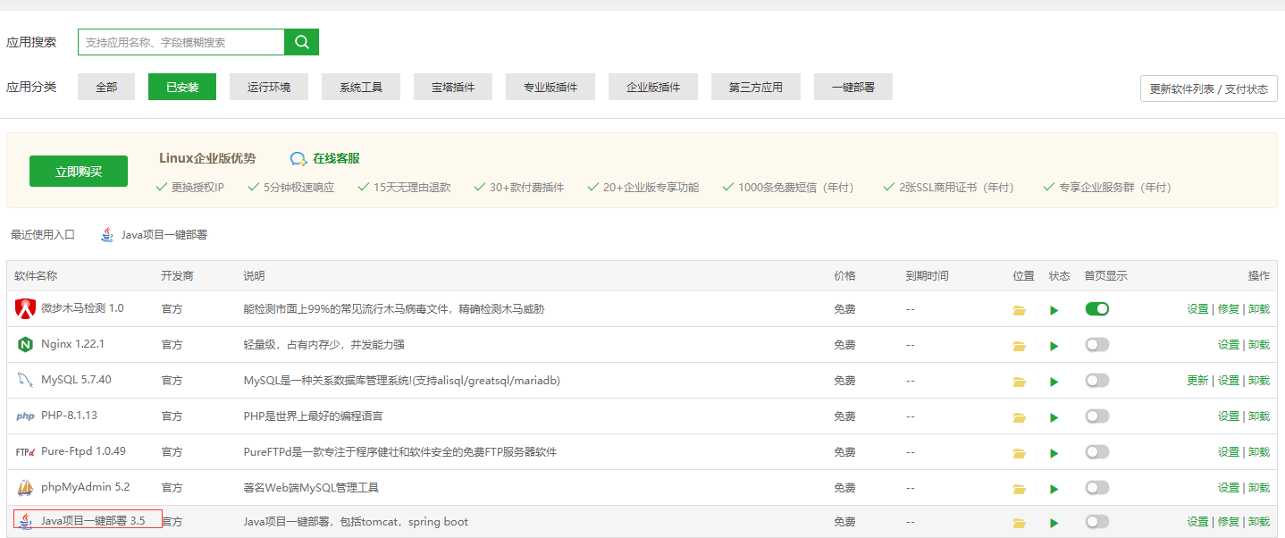This screenshot has height=538, width=1285.
Task: Click 卸载 for PHP-8.1.13
Action: [x=1258, y=416]
